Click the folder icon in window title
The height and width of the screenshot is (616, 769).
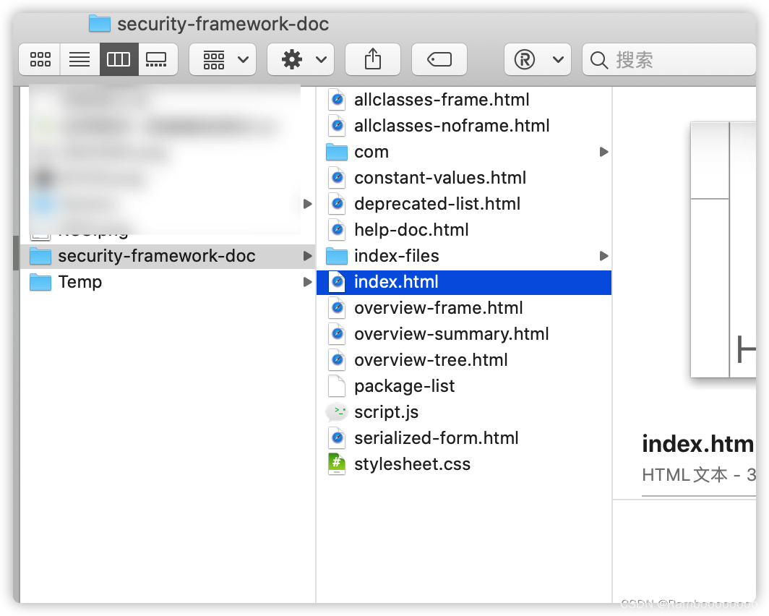click(100, 24)
